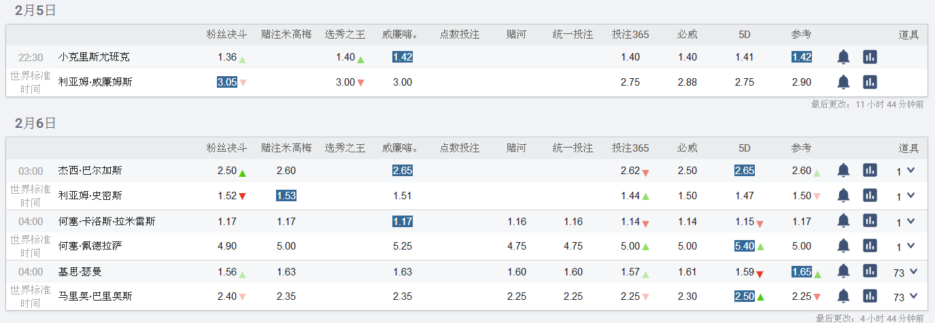This screenshot has height=323, width=935.
Task: Expand the 73 tools dropdown for 基思·瑟曼
Action: pyautogui.click(x=913, y=271)
